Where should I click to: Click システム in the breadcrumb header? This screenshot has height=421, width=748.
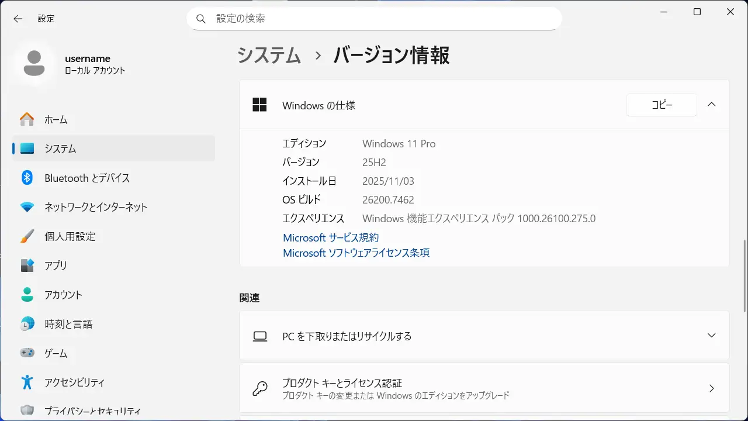click(x=269, y=56)
